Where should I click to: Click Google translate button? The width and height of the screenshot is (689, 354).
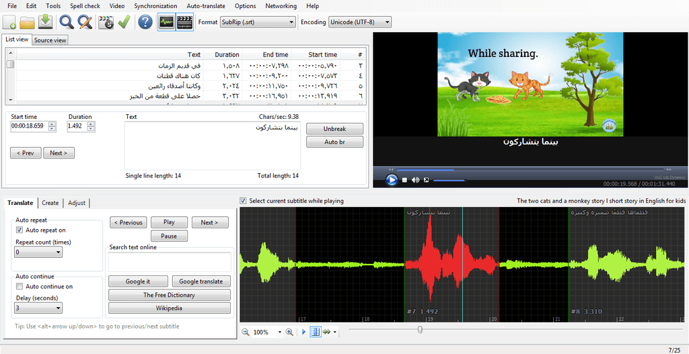point(201,281)
